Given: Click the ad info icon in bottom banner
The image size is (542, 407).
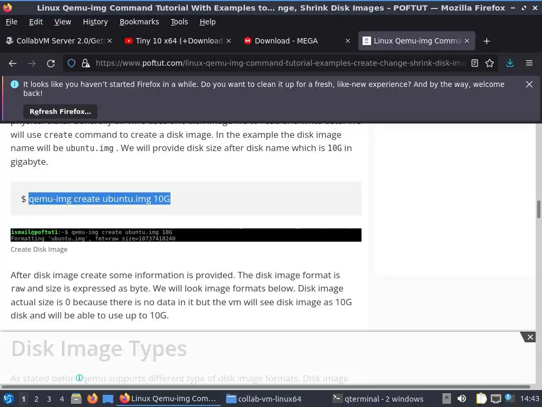Looking at the screenshot, I should pyautogui.click(x=79, y=377).
